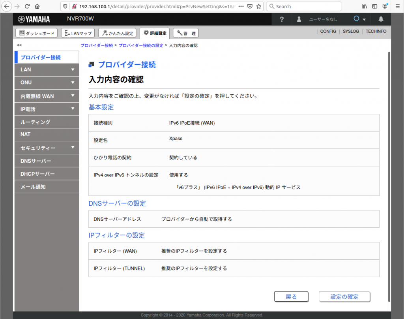Go back using the browser back arrow
404x319 pixels.
(x=7, y=6)
